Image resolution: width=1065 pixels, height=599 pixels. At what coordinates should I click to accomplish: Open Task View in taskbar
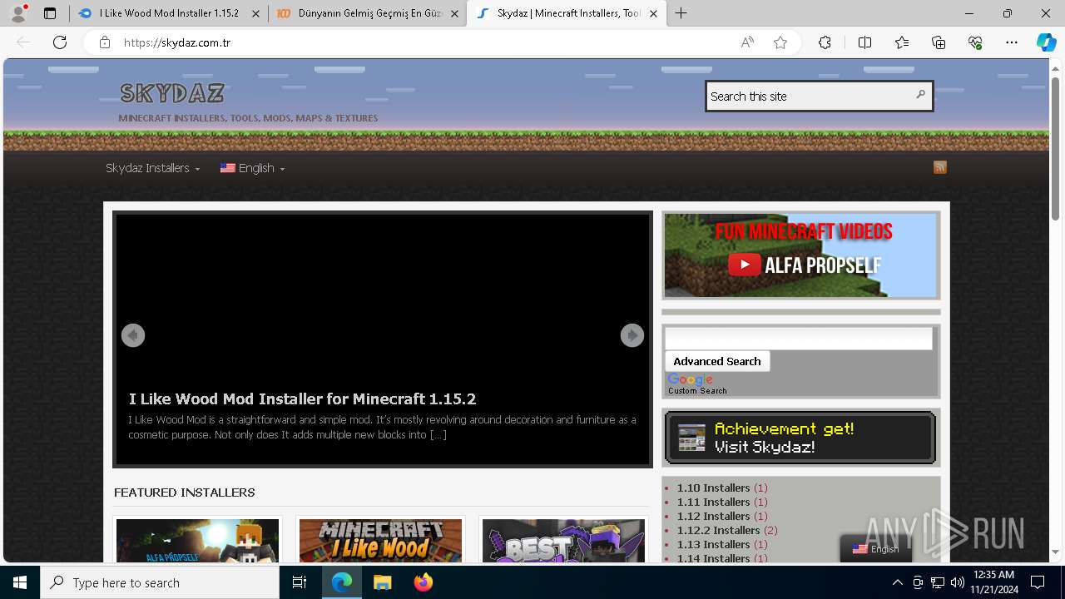coord(300,582)
